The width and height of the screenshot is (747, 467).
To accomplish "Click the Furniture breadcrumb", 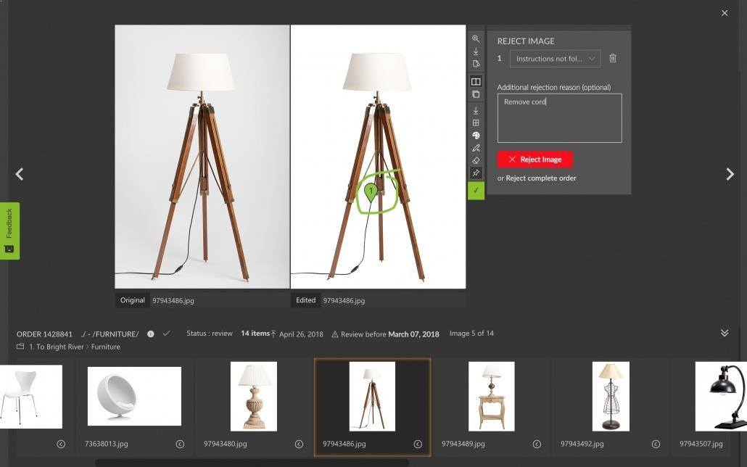I will pos(105,347).
